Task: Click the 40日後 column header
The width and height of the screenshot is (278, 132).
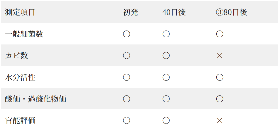Action: click(174, 13)
